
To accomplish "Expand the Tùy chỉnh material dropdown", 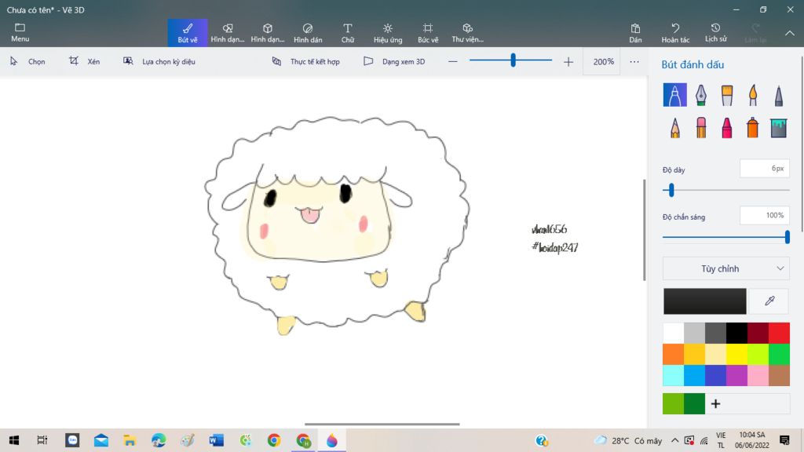I will pyautogui.click(x=726, y=268).
